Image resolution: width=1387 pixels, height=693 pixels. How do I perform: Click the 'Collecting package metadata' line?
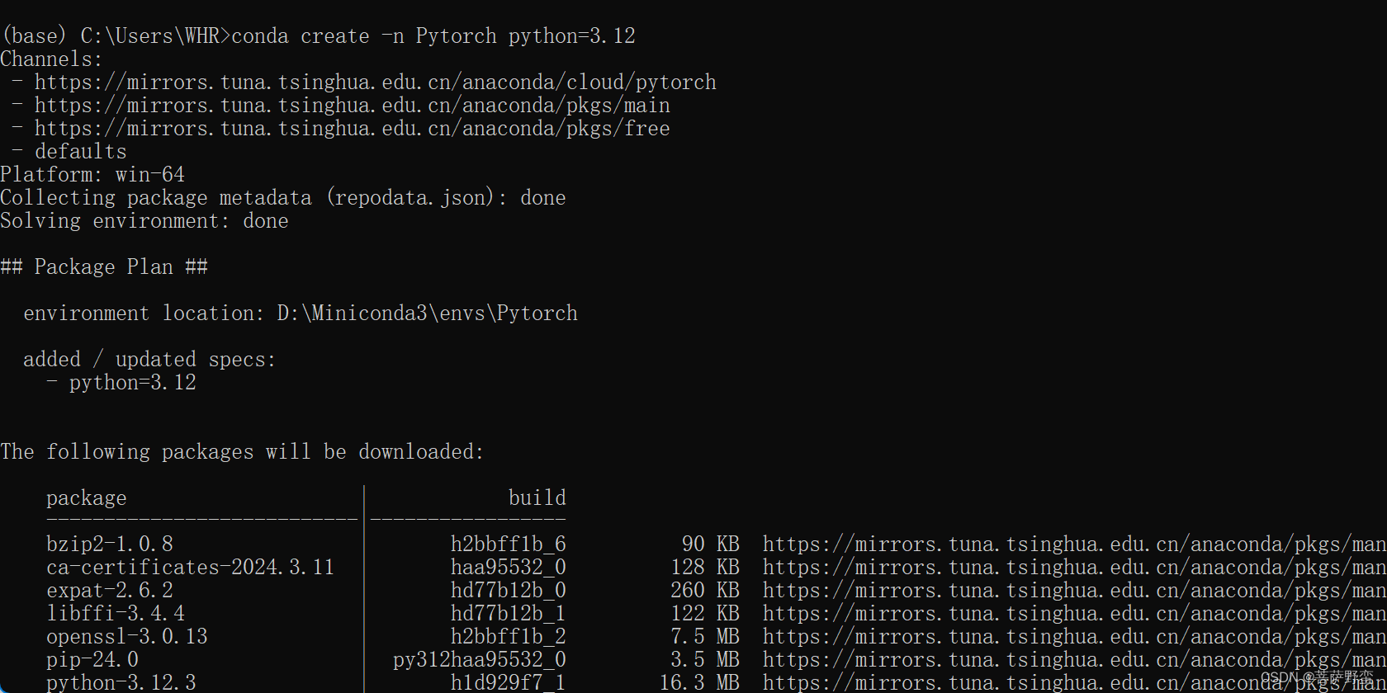(x=283, y=198)
